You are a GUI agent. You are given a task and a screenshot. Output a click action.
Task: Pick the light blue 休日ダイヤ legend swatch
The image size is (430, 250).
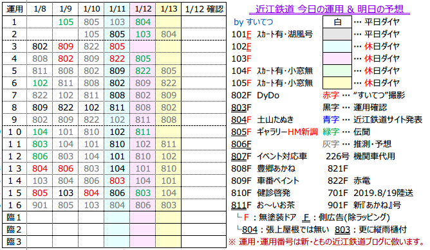click(337, 46)
